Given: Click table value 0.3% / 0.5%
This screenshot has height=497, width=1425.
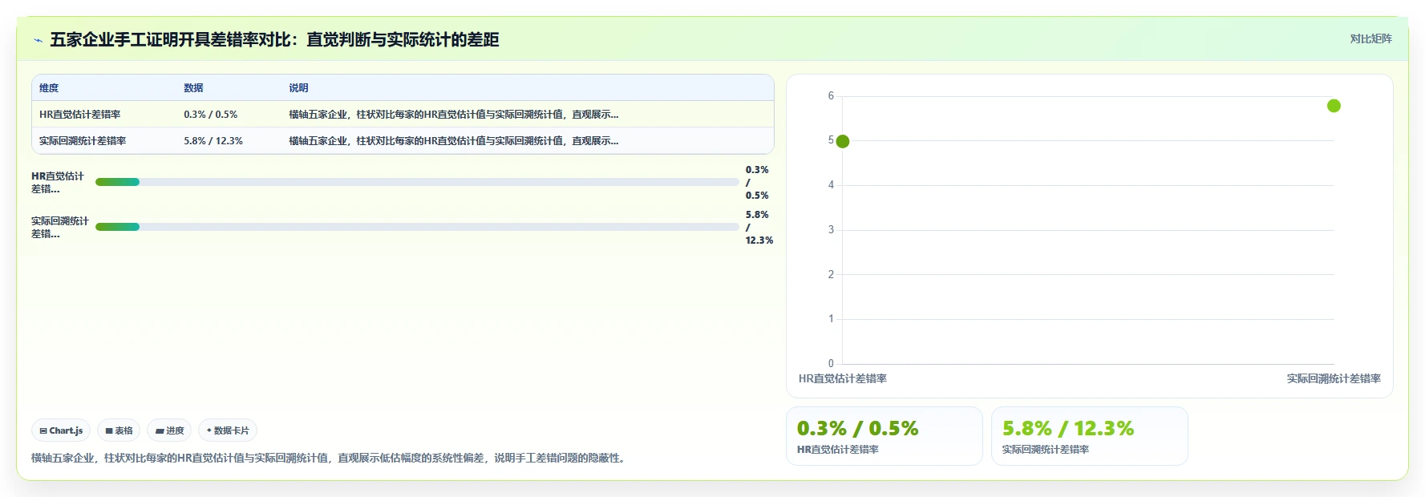Looking at the screenshot, I should click(210, 115).
